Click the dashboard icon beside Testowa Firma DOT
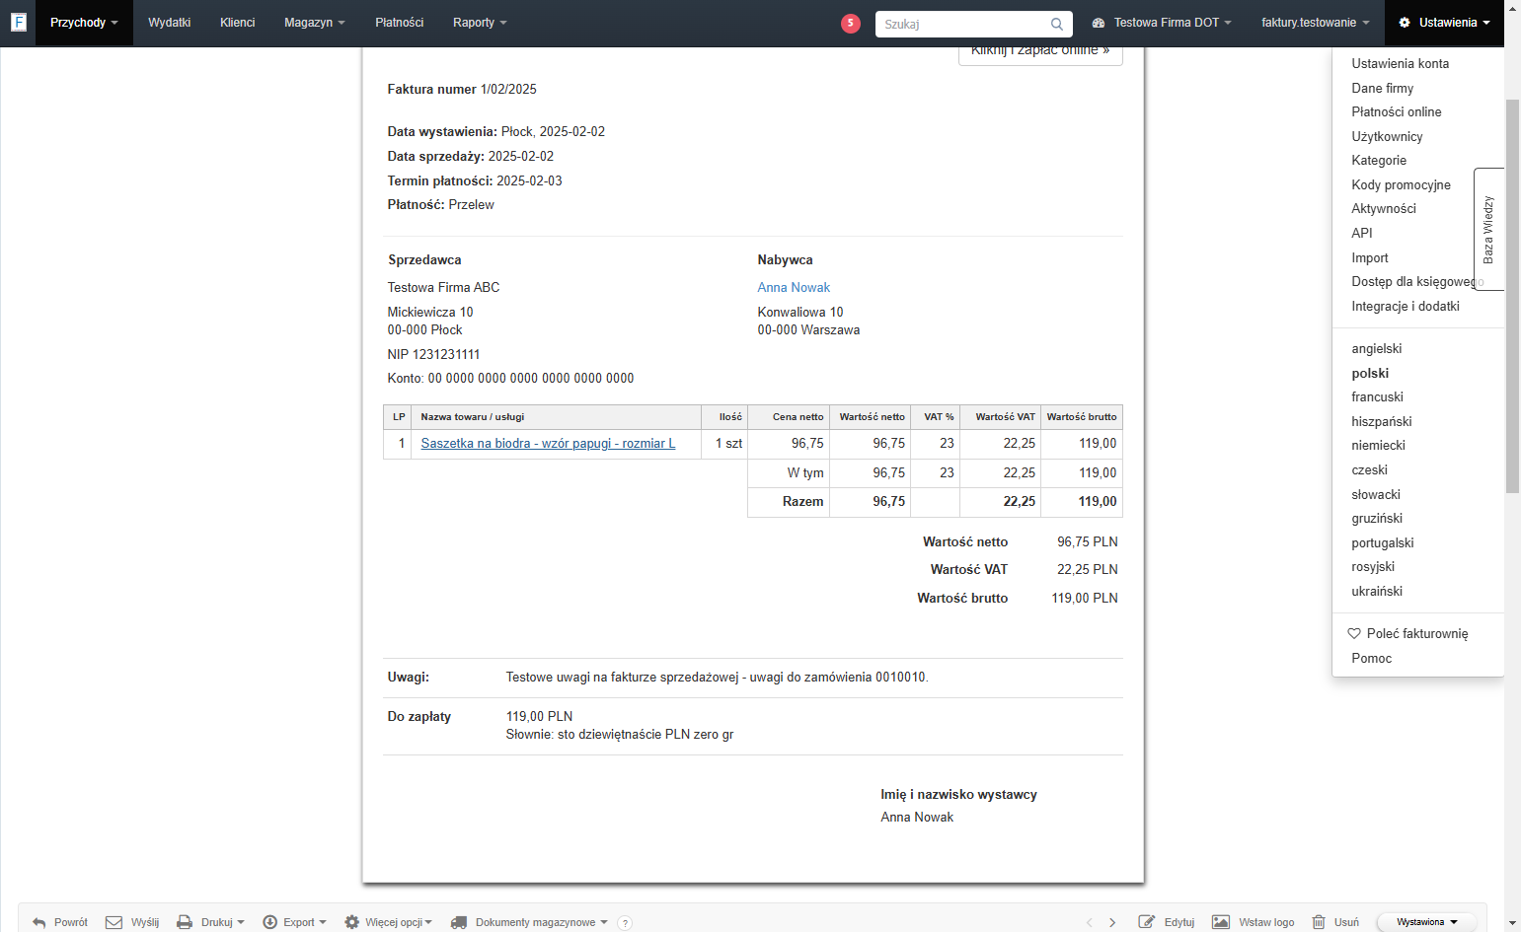Image resolution: width=1521 pixels, height=932 pixels. click(x=1098, y=23)
